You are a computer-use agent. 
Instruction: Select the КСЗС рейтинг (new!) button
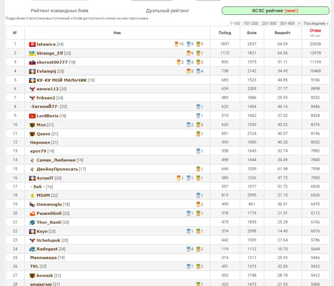click(275, 11)
